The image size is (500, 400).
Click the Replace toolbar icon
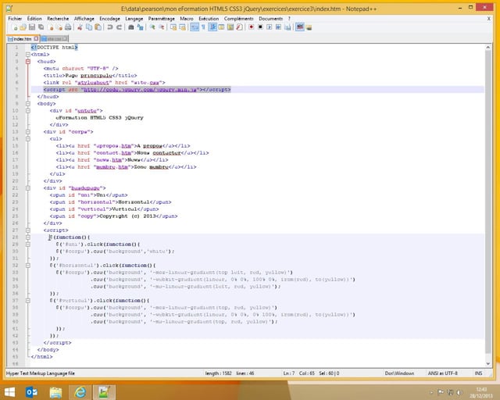pyautogui.click(x=141, y=27)
